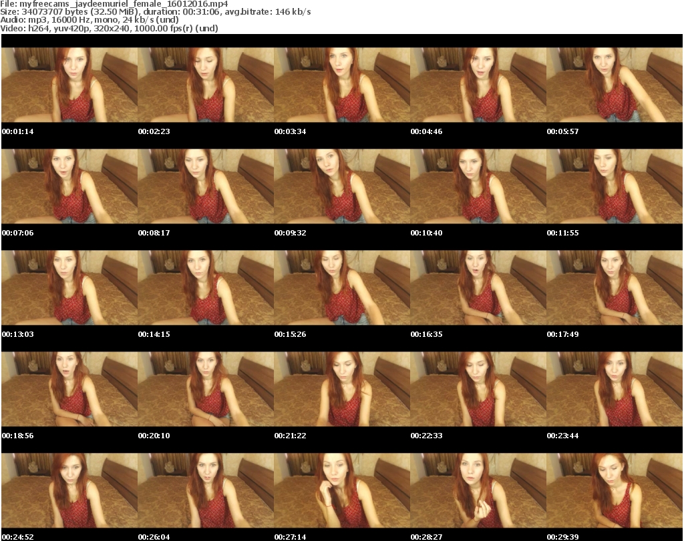
Task: Click the 00:28:27 timestamp label
Action: [426, 536]
